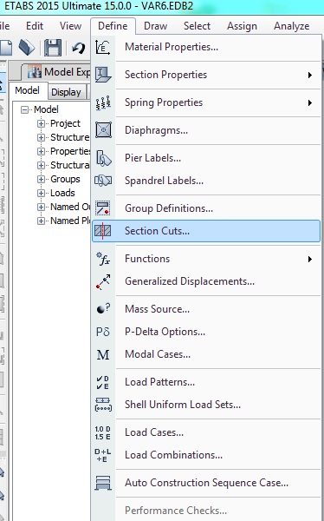Click the Mass Source icon
Screen dimensions: 324x521
click(103, 309)
